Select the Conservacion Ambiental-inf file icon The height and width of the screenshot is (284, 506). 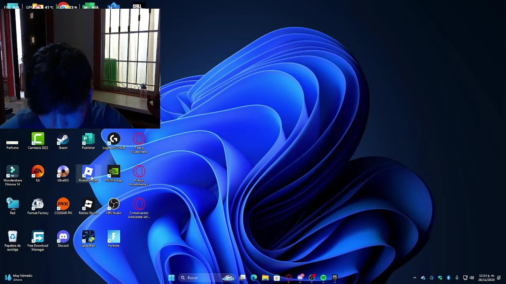coord(139,209)
